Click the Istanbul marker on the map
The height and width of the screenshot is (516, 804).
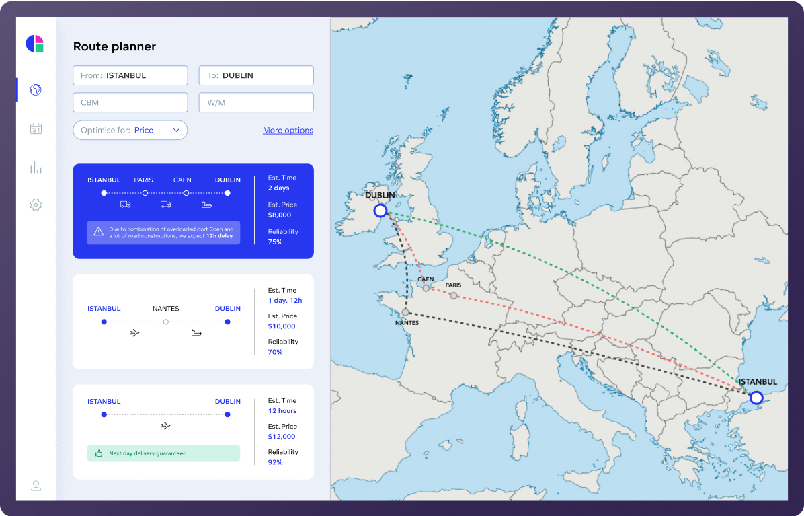(756, 398)
